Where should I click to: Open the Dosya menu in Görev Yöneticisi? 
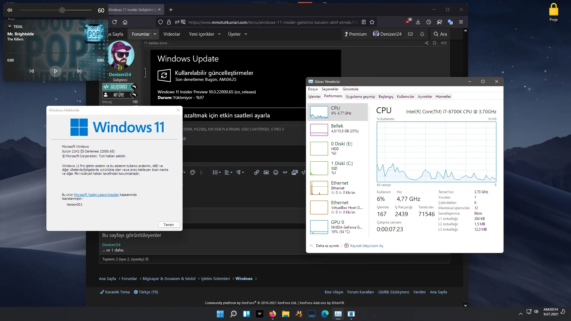tap(313, 89)
